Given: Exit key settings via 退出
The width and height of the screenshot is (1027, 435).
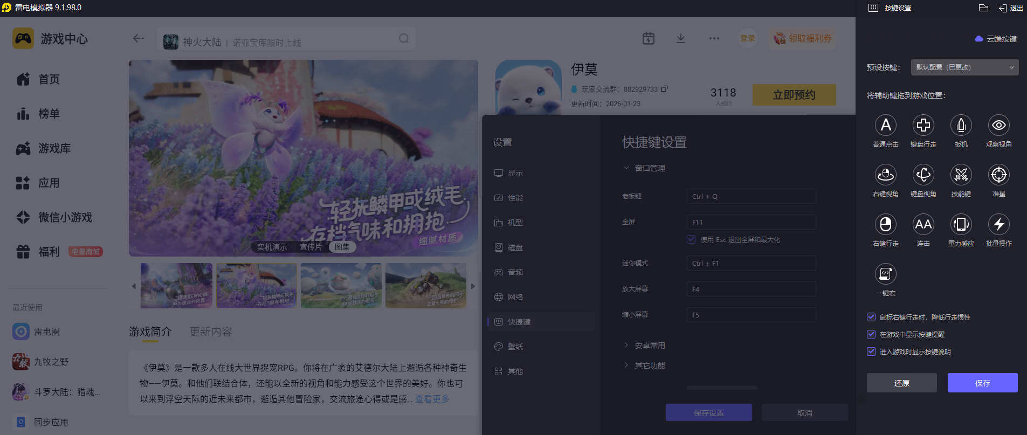Looking at the screenshot, I should point(1011,8).
